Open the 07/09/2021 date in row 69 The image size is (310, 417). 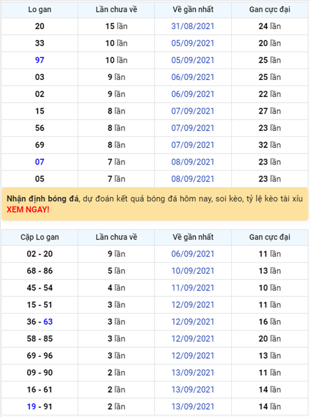pyautogui.click(x=192, y=145)
